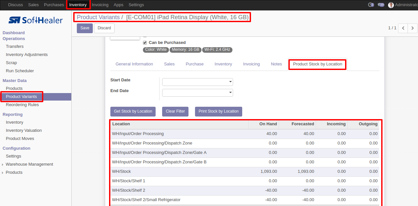Open Scrap in the sidebar
The height and width of the screenshot is (206, 418).
point(11,63)
